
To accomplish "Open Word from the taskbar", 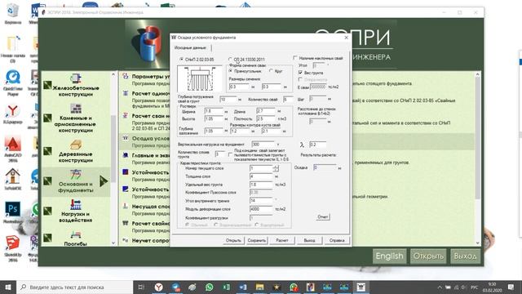I will pyautogui.click(x=243, y=287).
